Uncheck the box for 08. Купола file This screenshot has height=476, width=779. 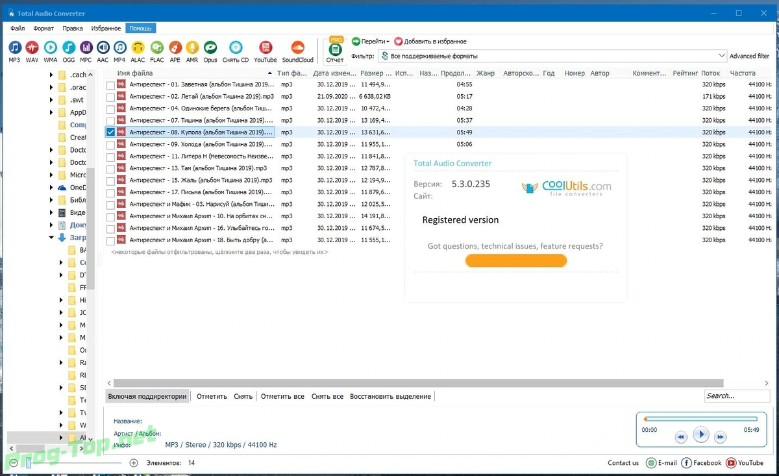point(110,132)
